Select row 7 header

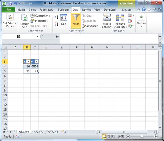tap(5, 81)
